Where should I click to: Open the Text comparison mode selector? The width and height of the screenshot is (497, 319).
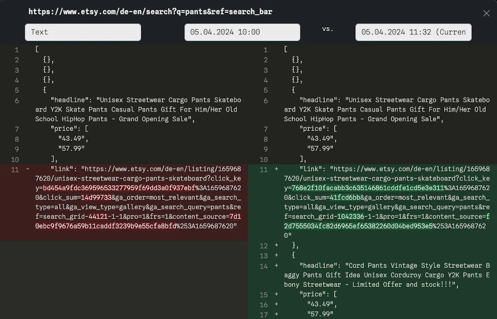[x=83, y=32]
